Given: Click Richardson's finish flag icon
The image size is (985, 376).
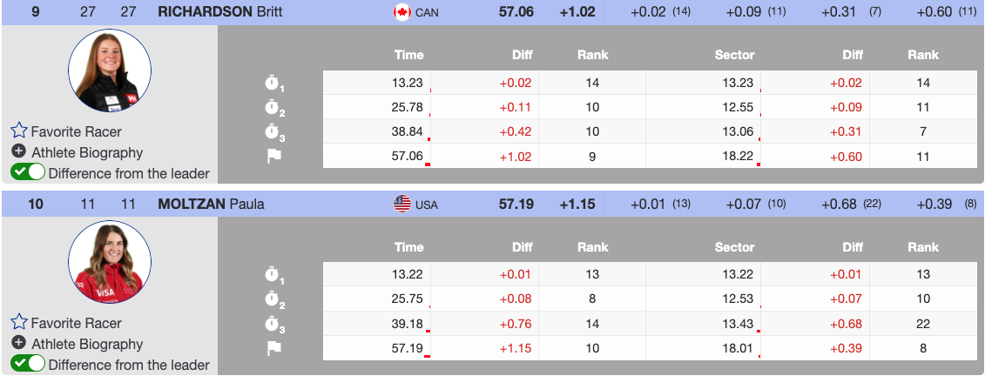Looking at the screenshot, I should 274,157.
